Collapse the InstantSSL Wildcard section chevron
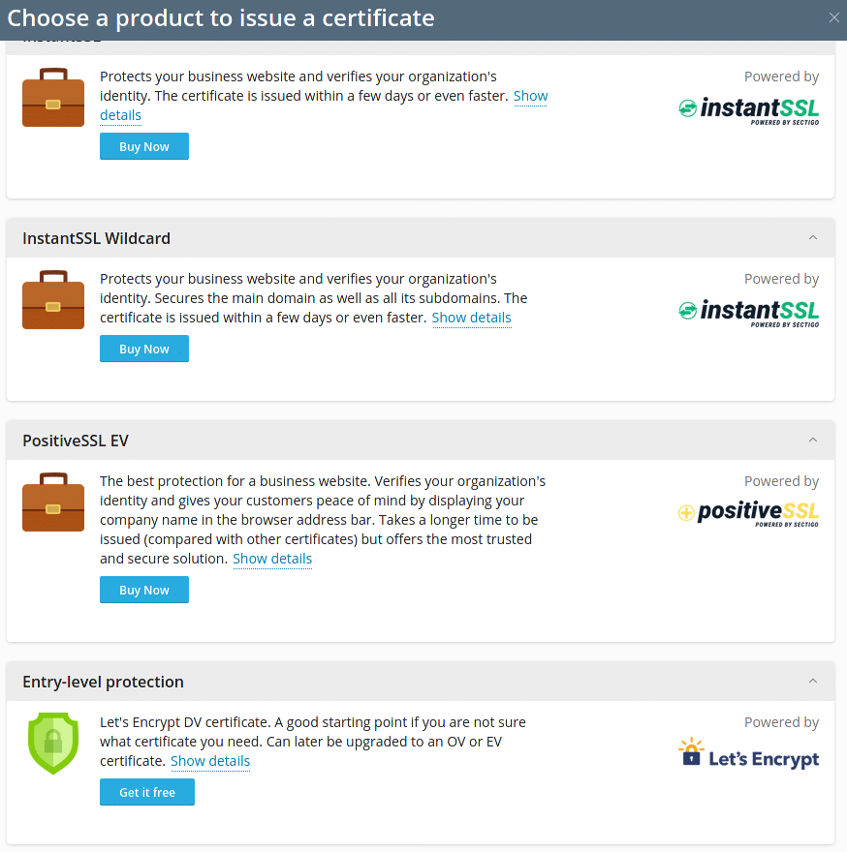Image resolution: width=847 pixels, height=852 pixels. point(813,237)
